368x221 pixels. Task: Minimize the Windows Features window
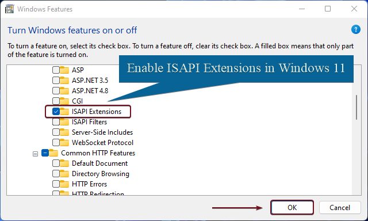click(302, 9)
